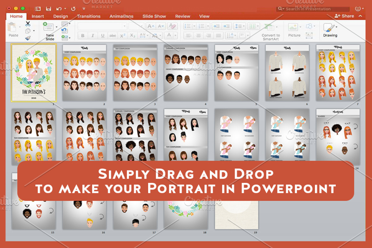
Task: Click the Text Box icon
Action: pyautogui.click(x=309, y=35)
